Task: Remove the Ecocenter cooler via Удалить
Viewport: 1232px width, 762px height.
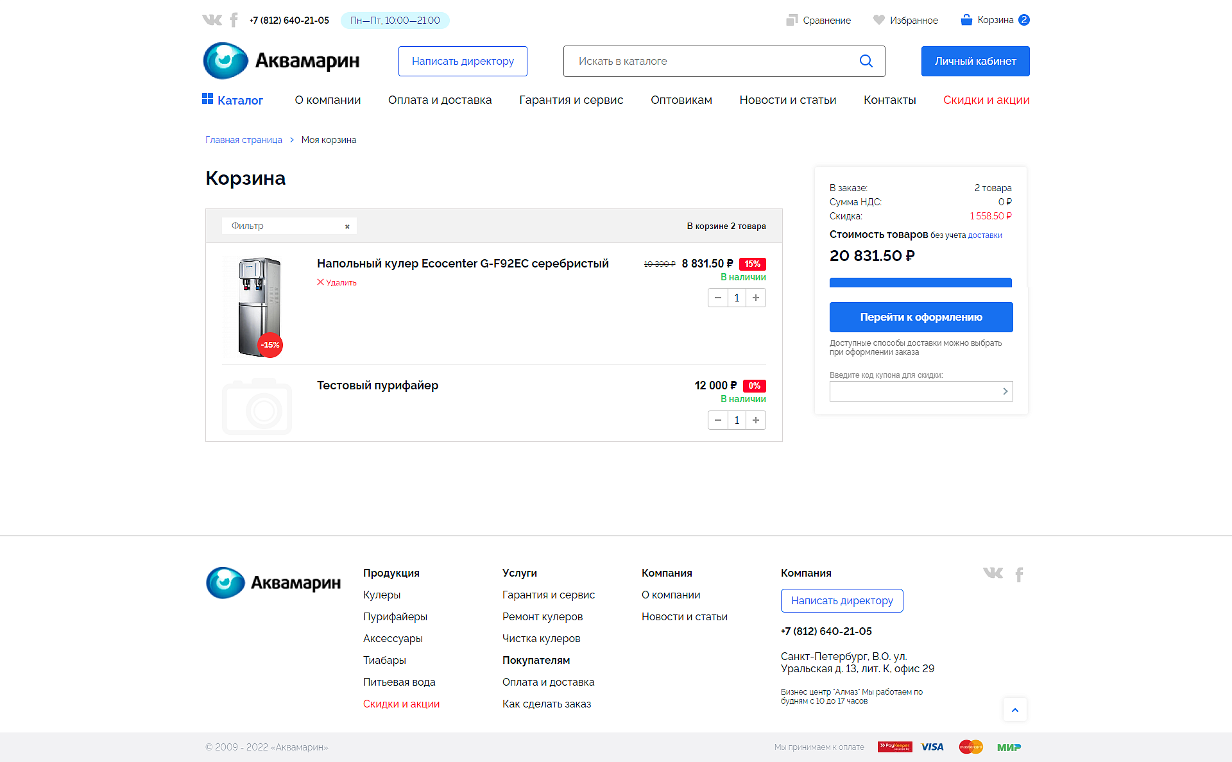Action: tap(337, 282)
